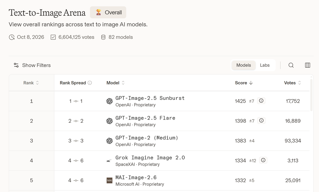The height and width of the screenshot is (192, 319).
Task: Switch to the Labs view
Action: pyautogui.click(x=265, y=65)
